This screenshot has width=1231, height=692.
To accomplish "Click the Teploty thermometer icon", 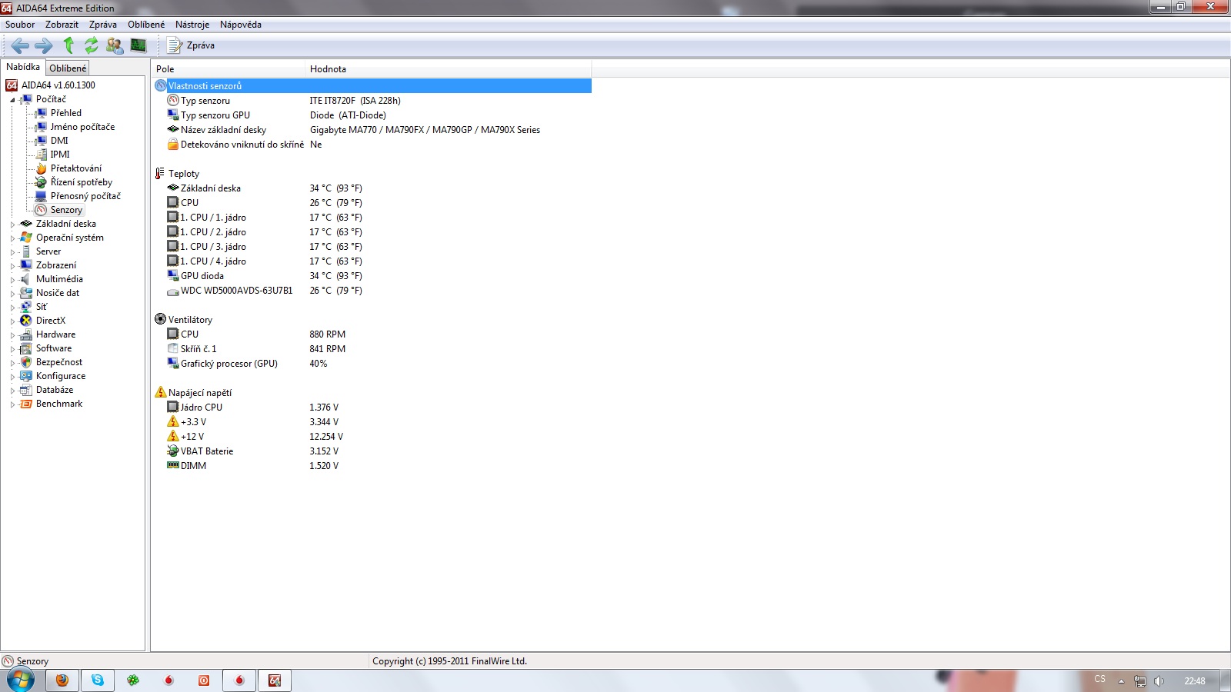I will click(160, 174).
